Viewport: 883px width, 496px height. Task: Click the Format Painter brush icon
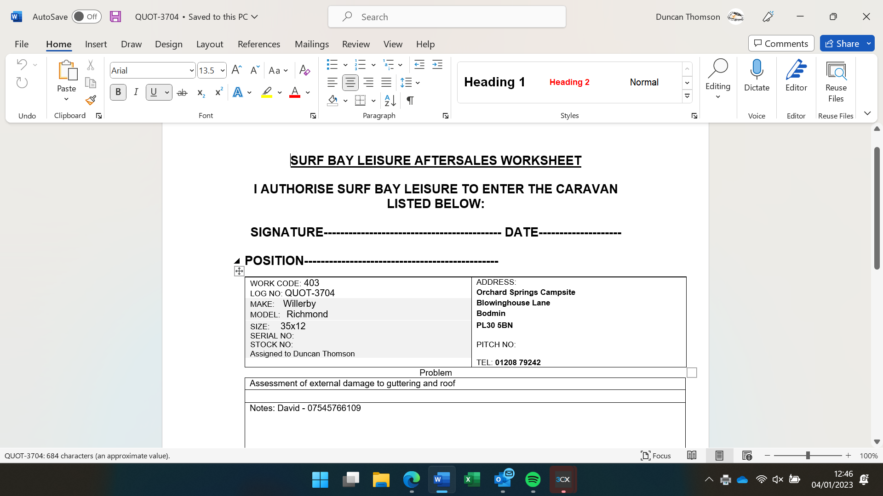click(x=91, y=100)
